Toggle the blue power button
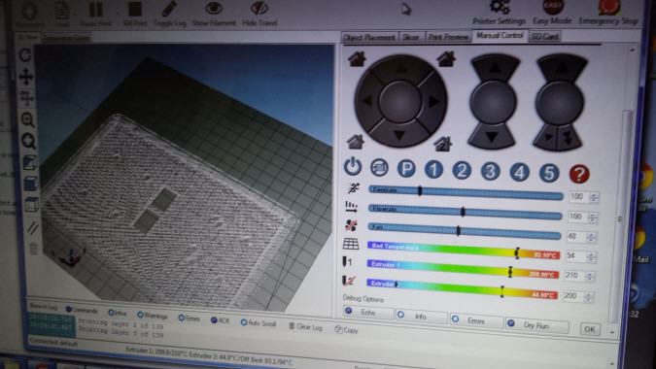Screen dimensions: 656x369 [x=353, y=166]
